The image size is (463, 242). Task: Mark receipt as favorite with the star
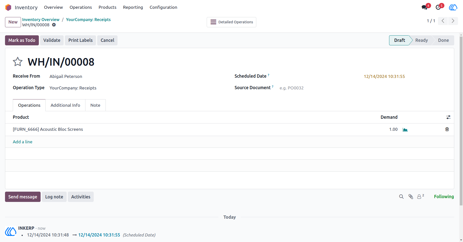tap(18, 62)
